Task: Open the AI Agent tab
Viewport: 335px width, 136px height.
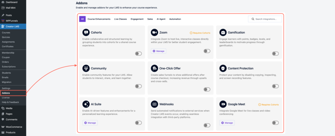Action: pyautogui.click(x=161, y=19)
